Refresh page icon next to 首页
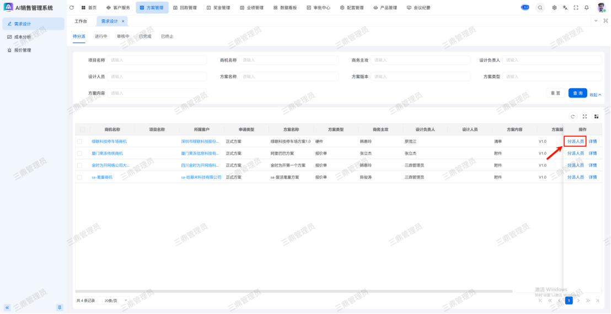 [72, 8]
